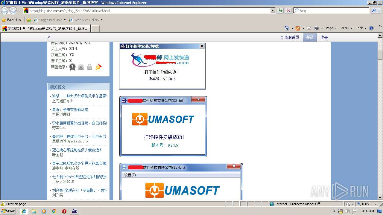Image resolution: width=383 pixels, height=215 pixels.
Task: Open the 冠心病心率控制在多少最合适 link
Action: 77,150
